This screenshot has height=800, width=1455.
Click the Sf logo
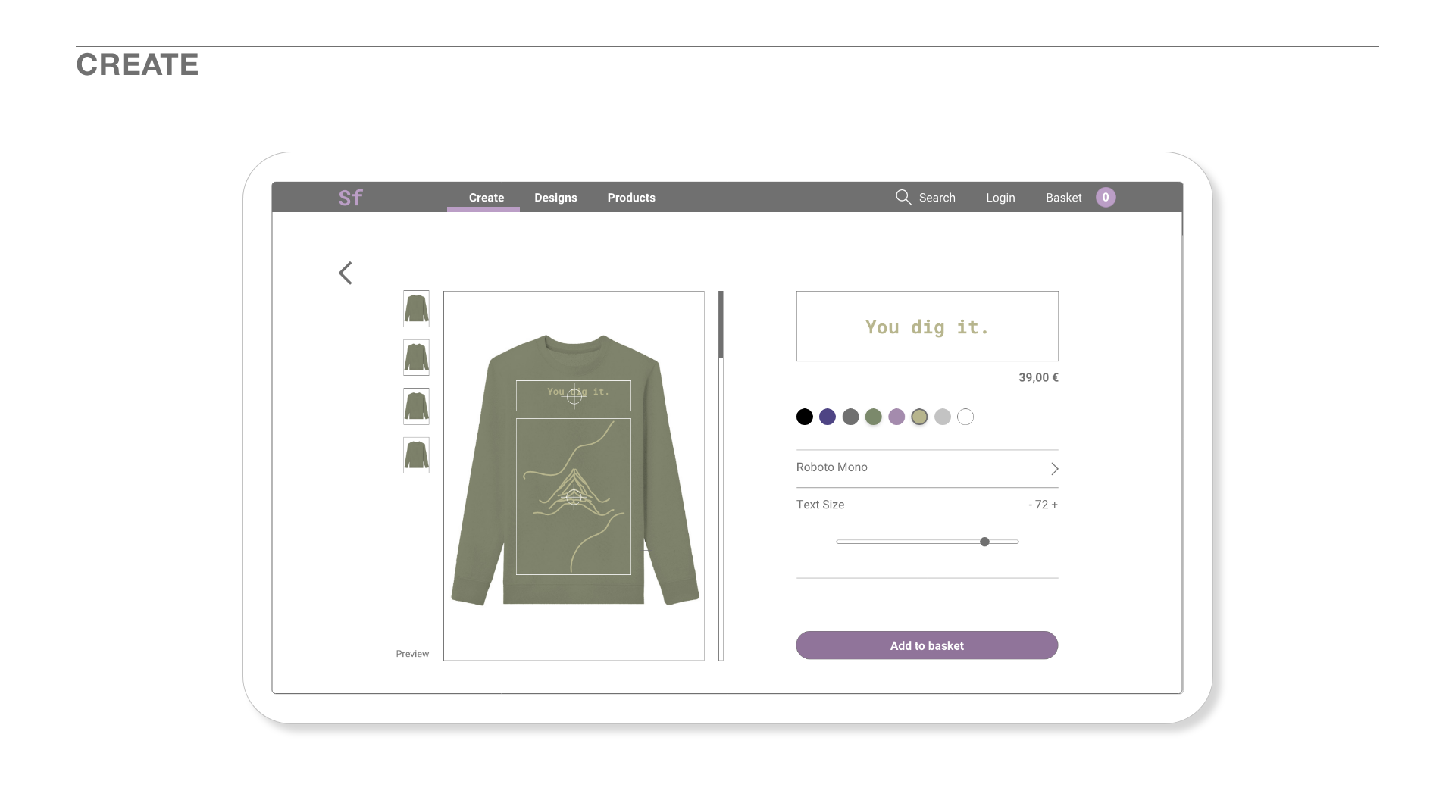coord(350,198)
